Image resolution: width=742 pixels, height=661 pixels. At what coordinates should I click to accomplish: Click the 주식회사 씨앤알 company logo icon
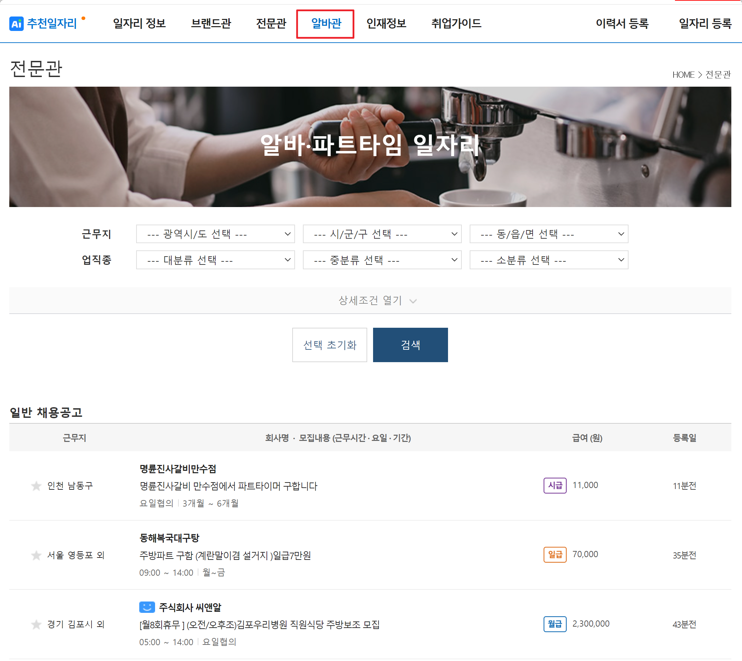tap(147, 607)
